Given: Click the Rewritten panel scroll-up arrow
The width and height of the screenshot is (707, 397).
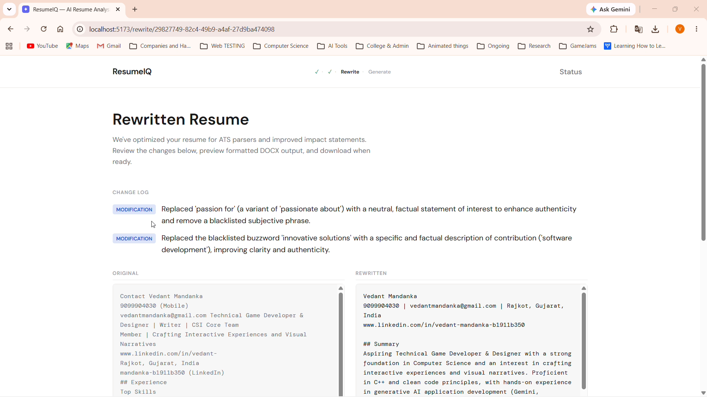Looking at the screenshot, I should click(x=584, y=289).
